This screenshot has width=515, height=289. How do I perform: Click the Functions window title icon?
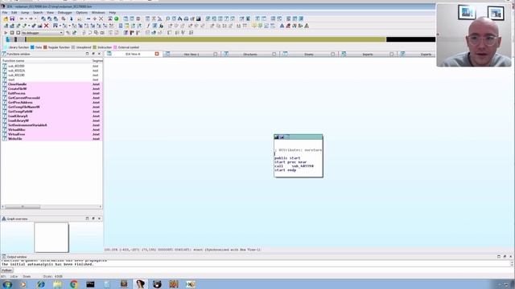(4, 54)
